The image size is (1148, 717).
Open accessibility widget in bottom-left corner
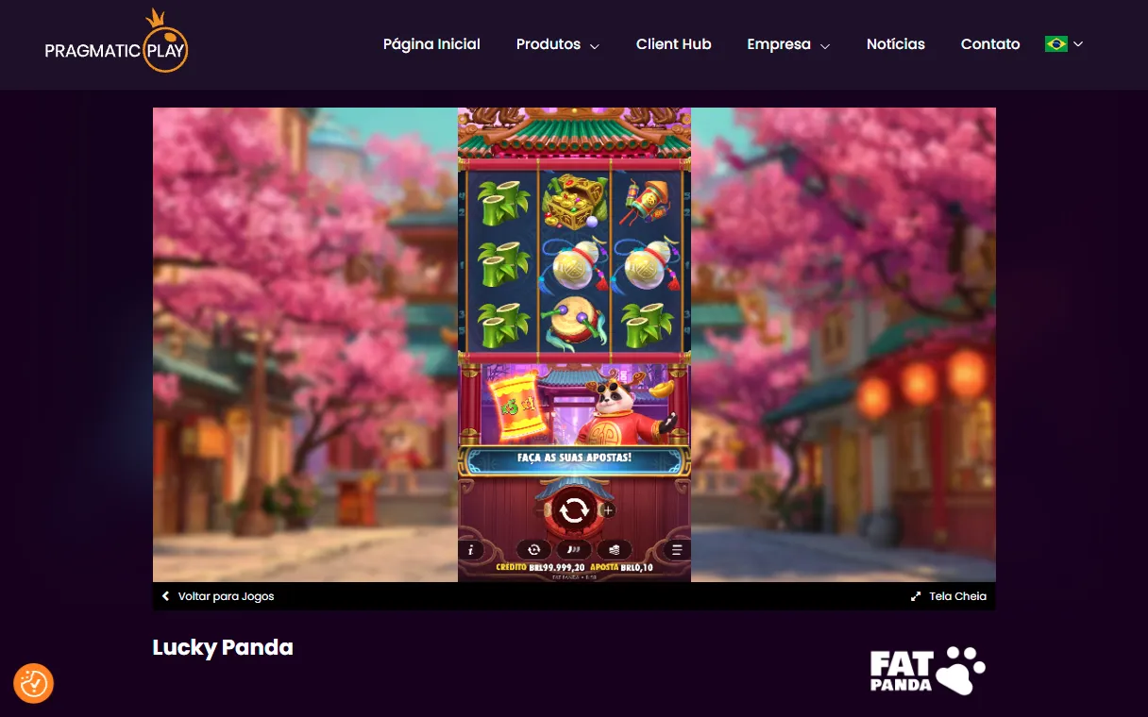33,683
